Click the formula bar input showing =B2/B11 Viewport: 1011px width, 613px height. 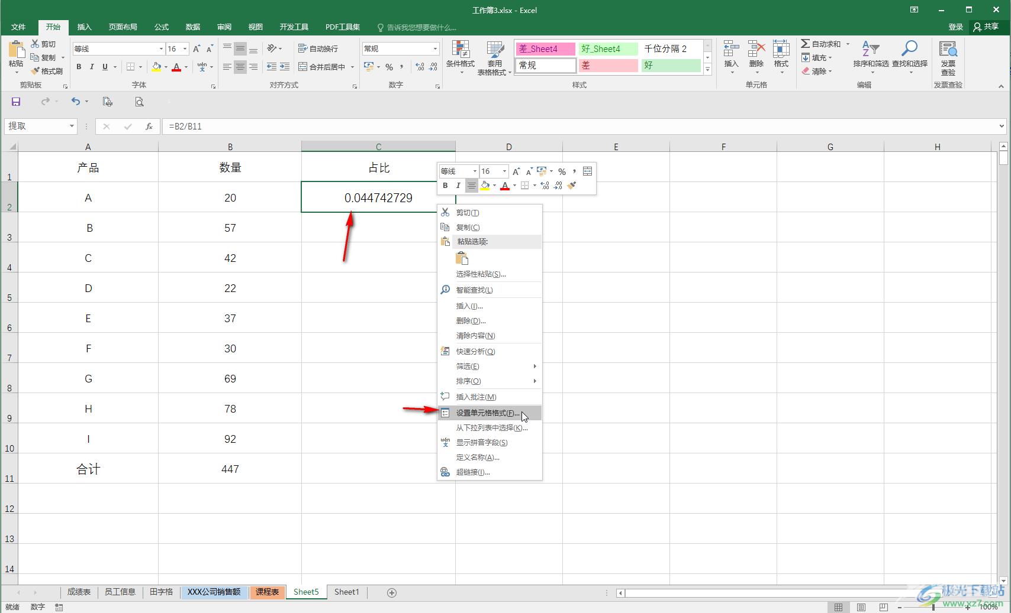580,126
